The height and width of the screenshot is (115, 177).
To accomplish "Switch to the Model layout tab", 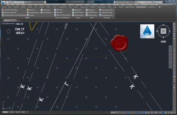I will (x=5, y=112).
